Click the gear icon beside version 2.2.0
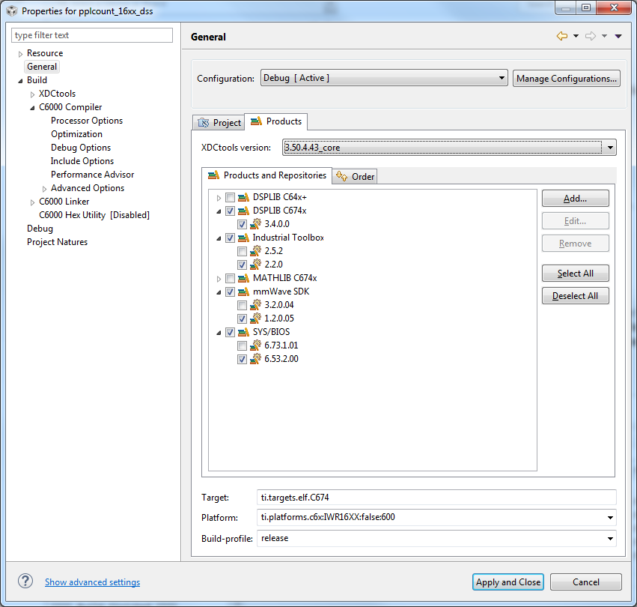Screen dimensions: 637x607 pos(255,265)
